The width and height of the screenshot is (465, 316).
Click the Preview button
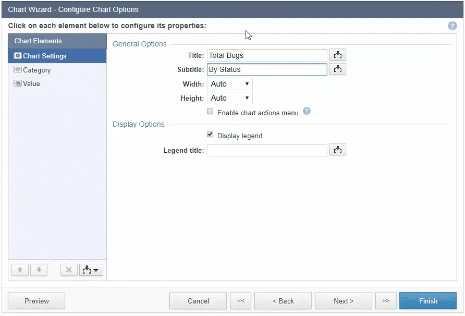(36, 301)
